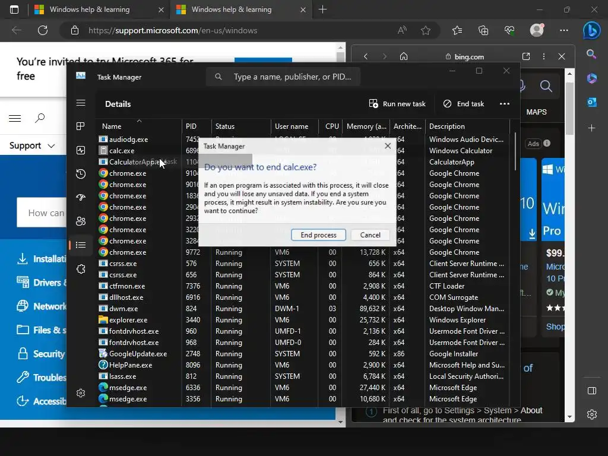Toggle the Edge sidebar hide button
This screenshot has width=608, height=456.
[592, 391]
